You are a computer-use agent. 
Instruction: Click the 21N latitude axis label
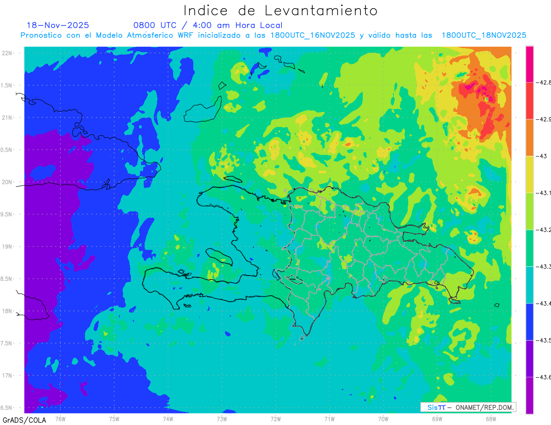[x=8, y=118]
